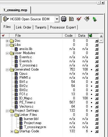108x137 pixels.
Task: Switch to the Link Order tab
Action: tap(24, 27)
